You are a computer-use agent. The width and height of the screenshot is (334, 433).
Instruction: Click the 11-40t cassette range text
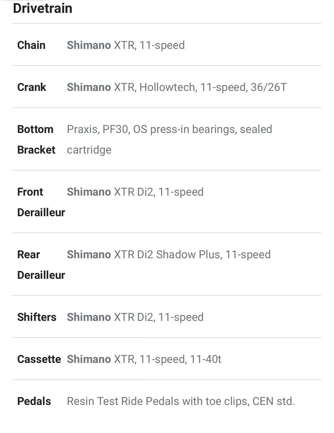point(206,359)
